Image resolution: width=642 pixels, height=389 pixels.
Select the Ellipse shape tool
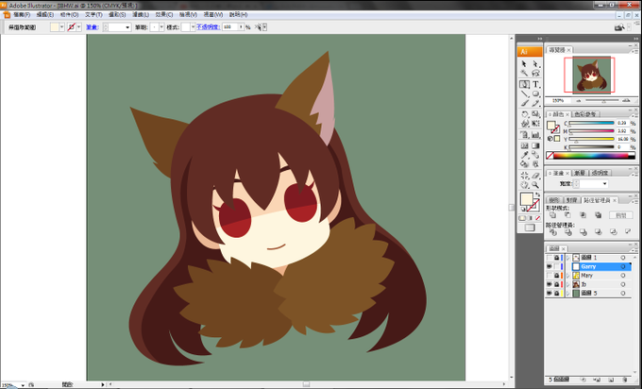coord(535,93)
